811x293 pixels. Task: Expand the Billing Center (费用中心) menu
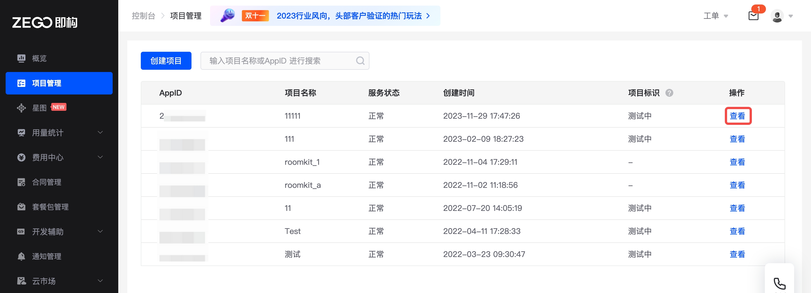coord(59,157)
